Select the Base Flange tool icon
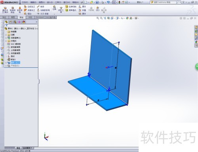198x152 pixels. pos(5,9)
